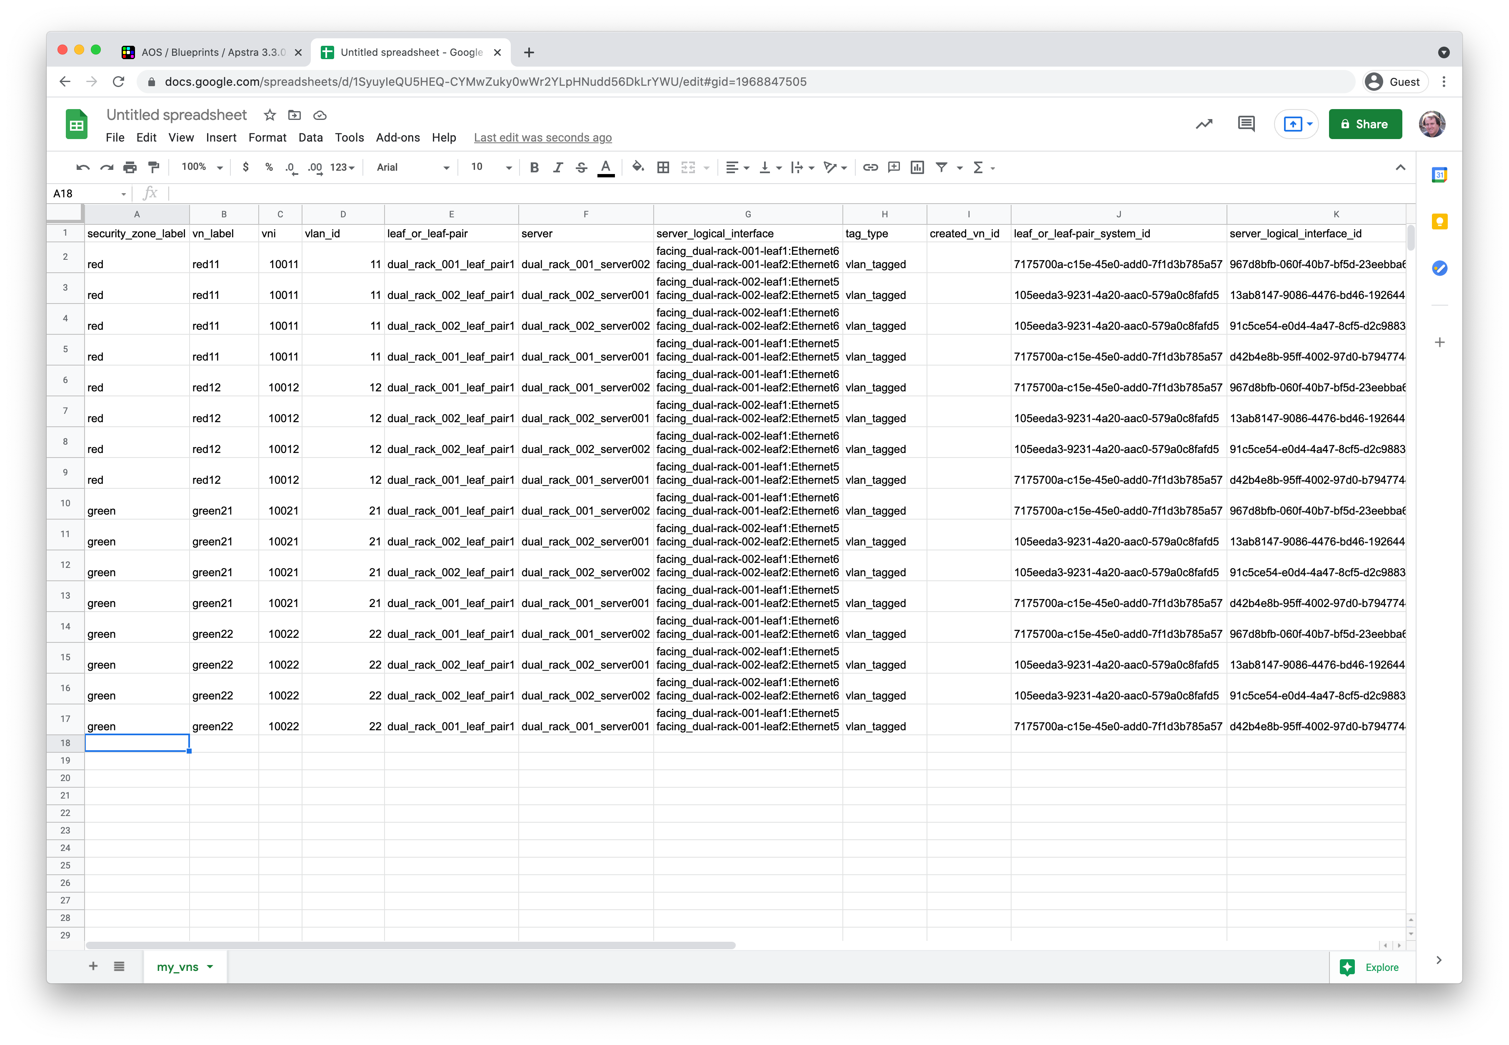Click the green Share button
Image resolution: width=1509 pixels, height=1045 pixels.
pos(1365,124)
